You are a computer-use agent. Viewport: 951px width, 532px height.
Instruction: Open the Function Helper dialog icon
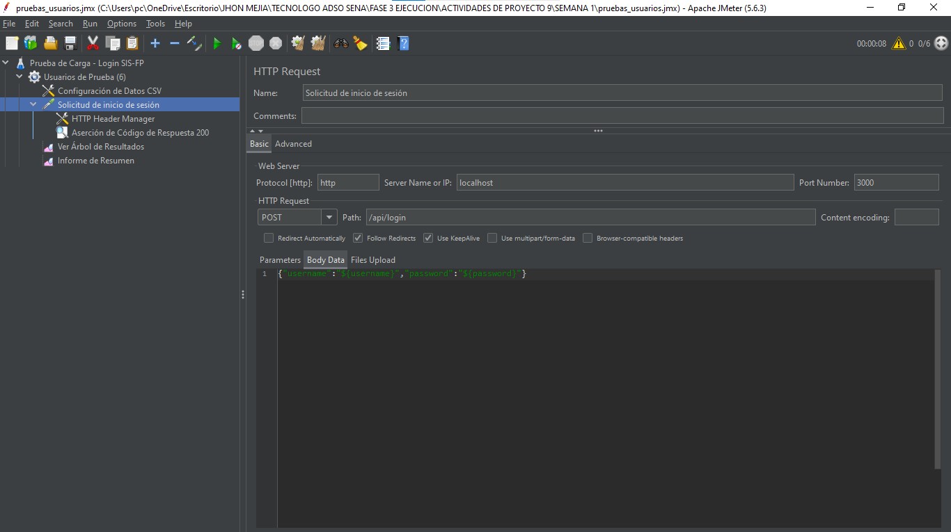coord(383,43)
